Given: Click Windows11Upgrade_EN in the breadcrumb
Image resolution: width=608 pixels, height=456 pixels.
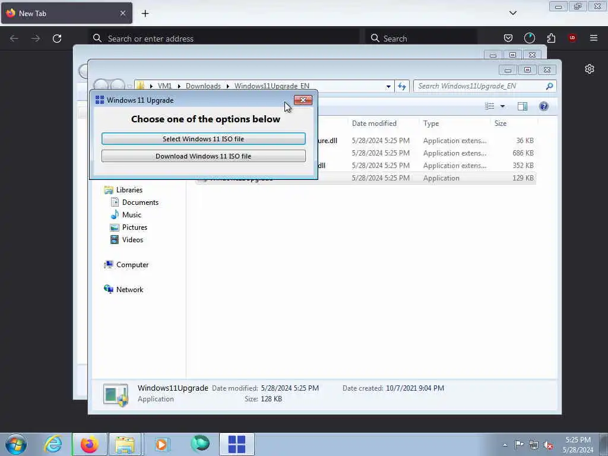Looking at the screenshot, I should click(x=272, y=85).
